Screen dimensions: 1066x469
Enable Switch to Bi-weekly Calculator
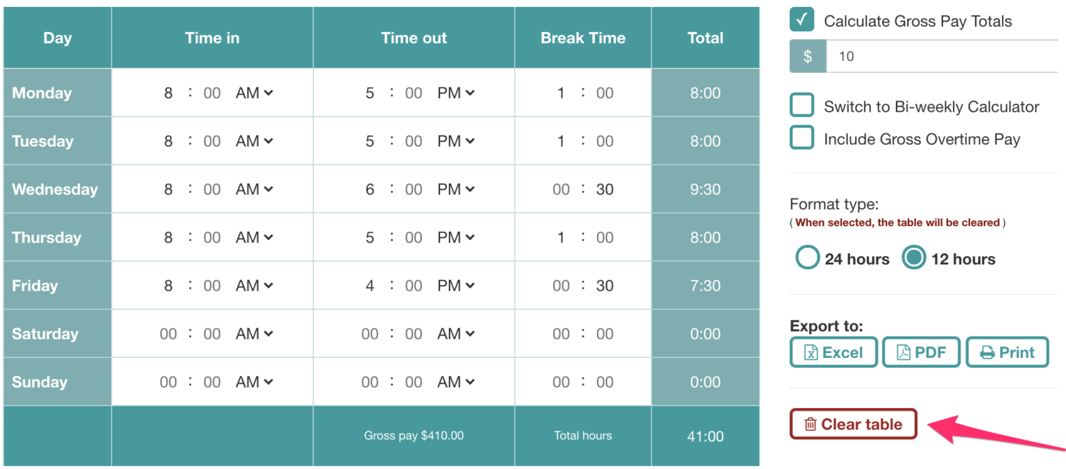click(x=802, y=106)
